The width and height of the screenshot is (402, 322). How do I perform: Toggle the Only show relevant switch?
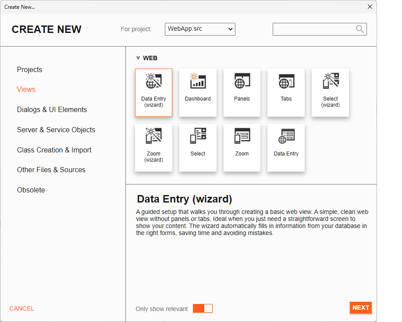[x=203, y=308]
